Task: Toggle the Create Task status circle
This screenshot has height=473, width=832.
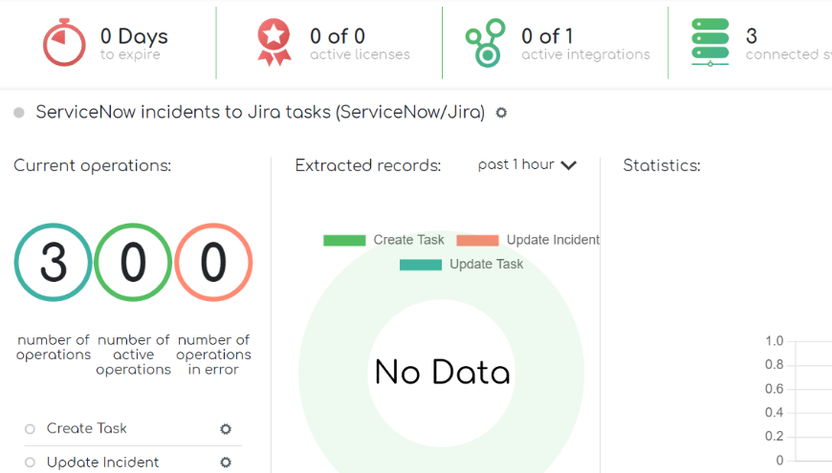Action: tap(31, 429)
